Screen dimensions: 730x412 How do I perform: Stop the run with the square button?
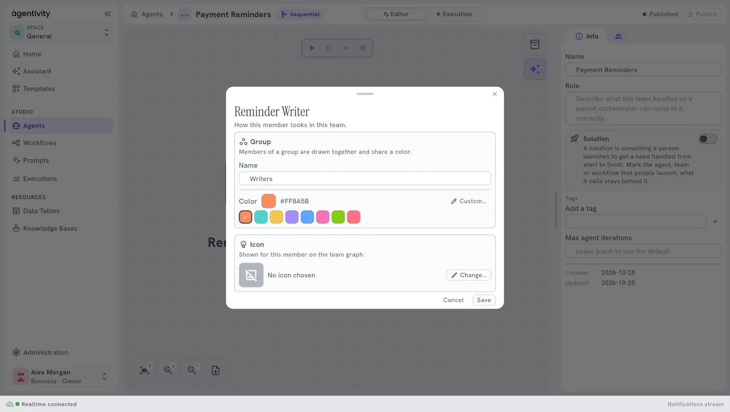[363, 48]
